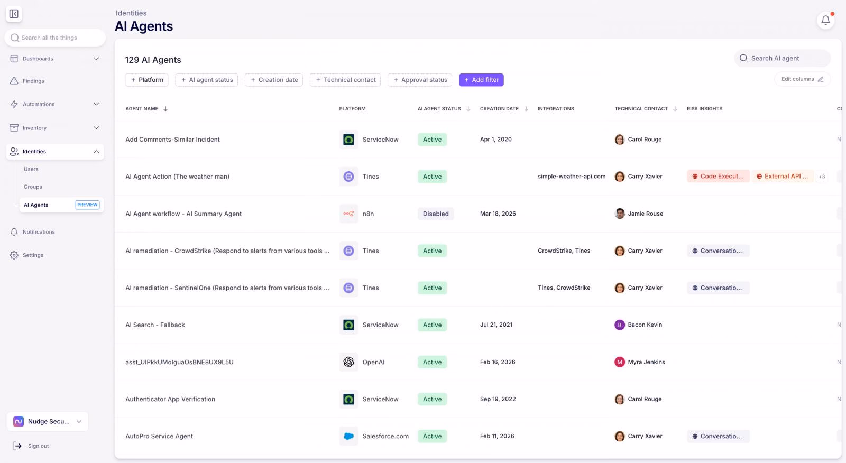The height and width of the screenshot is (463, 846).
Task: Open the Users submenu item
Action: point(31,169)
